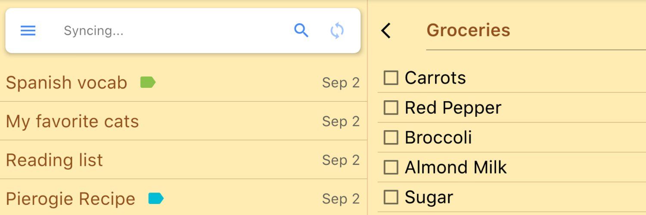Open the hamburger menu
The image size is (646, 215).
(x=28, y=31)
